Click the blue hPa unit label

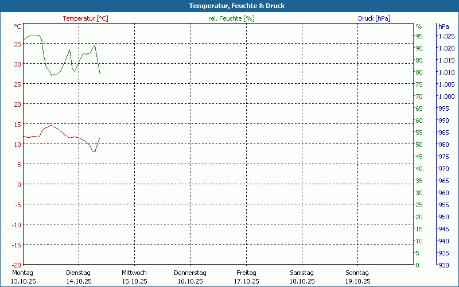(444, 26)
